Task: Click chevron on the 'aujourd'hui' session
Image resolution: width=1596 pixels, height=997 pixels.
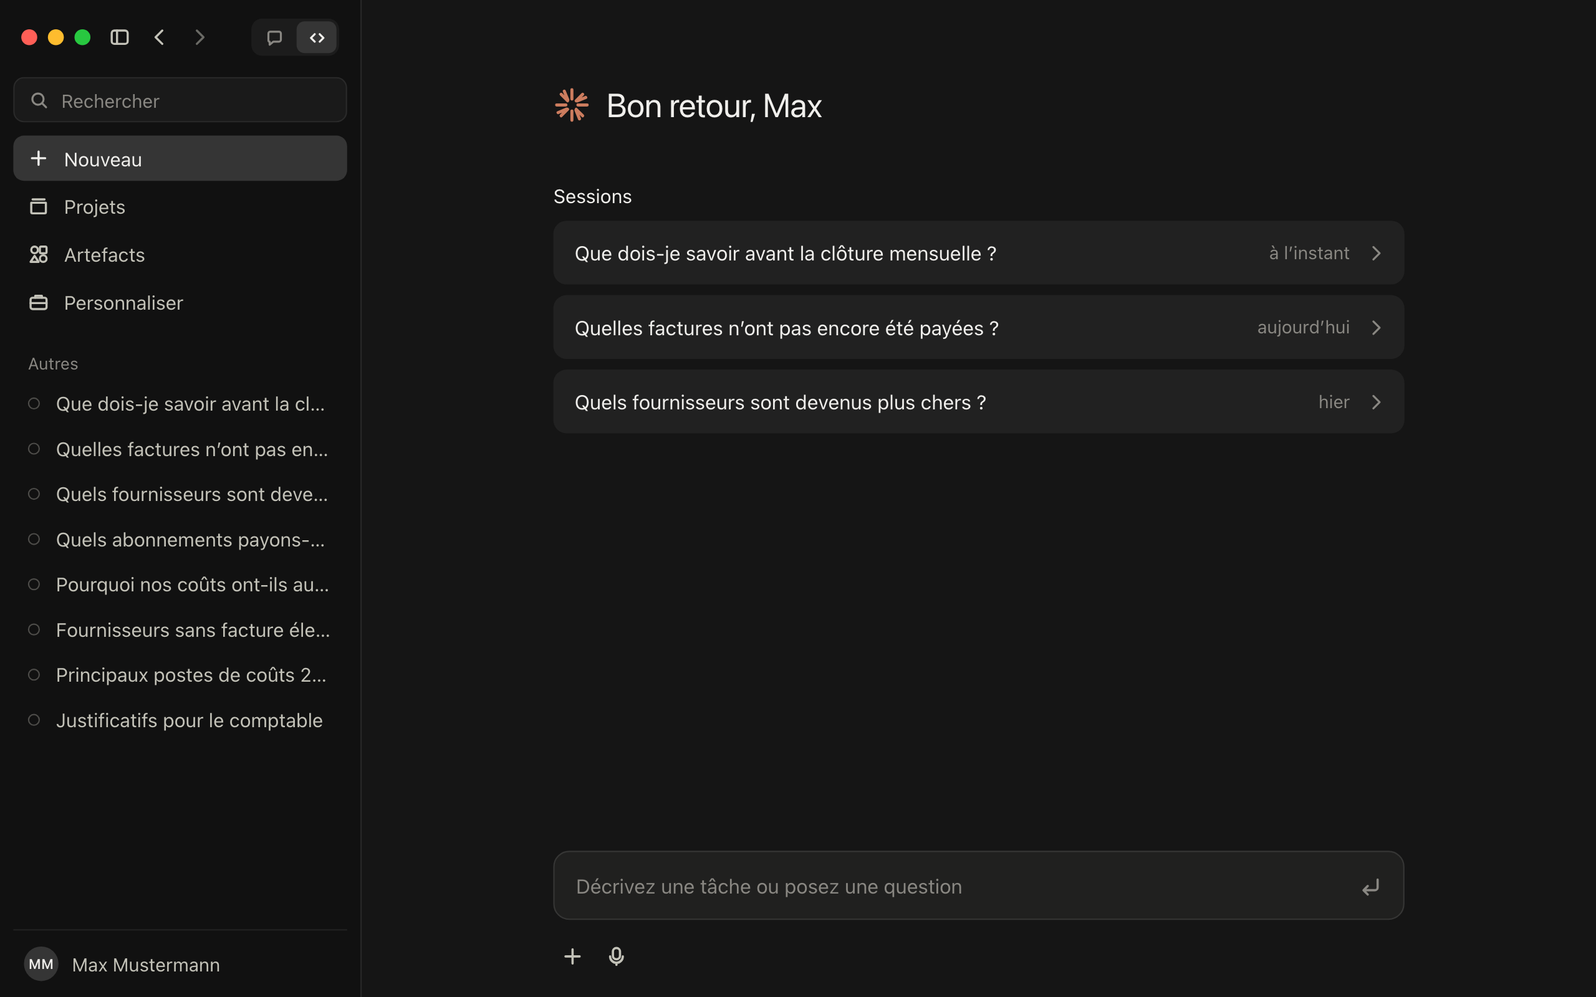Action: [1377, 328]
